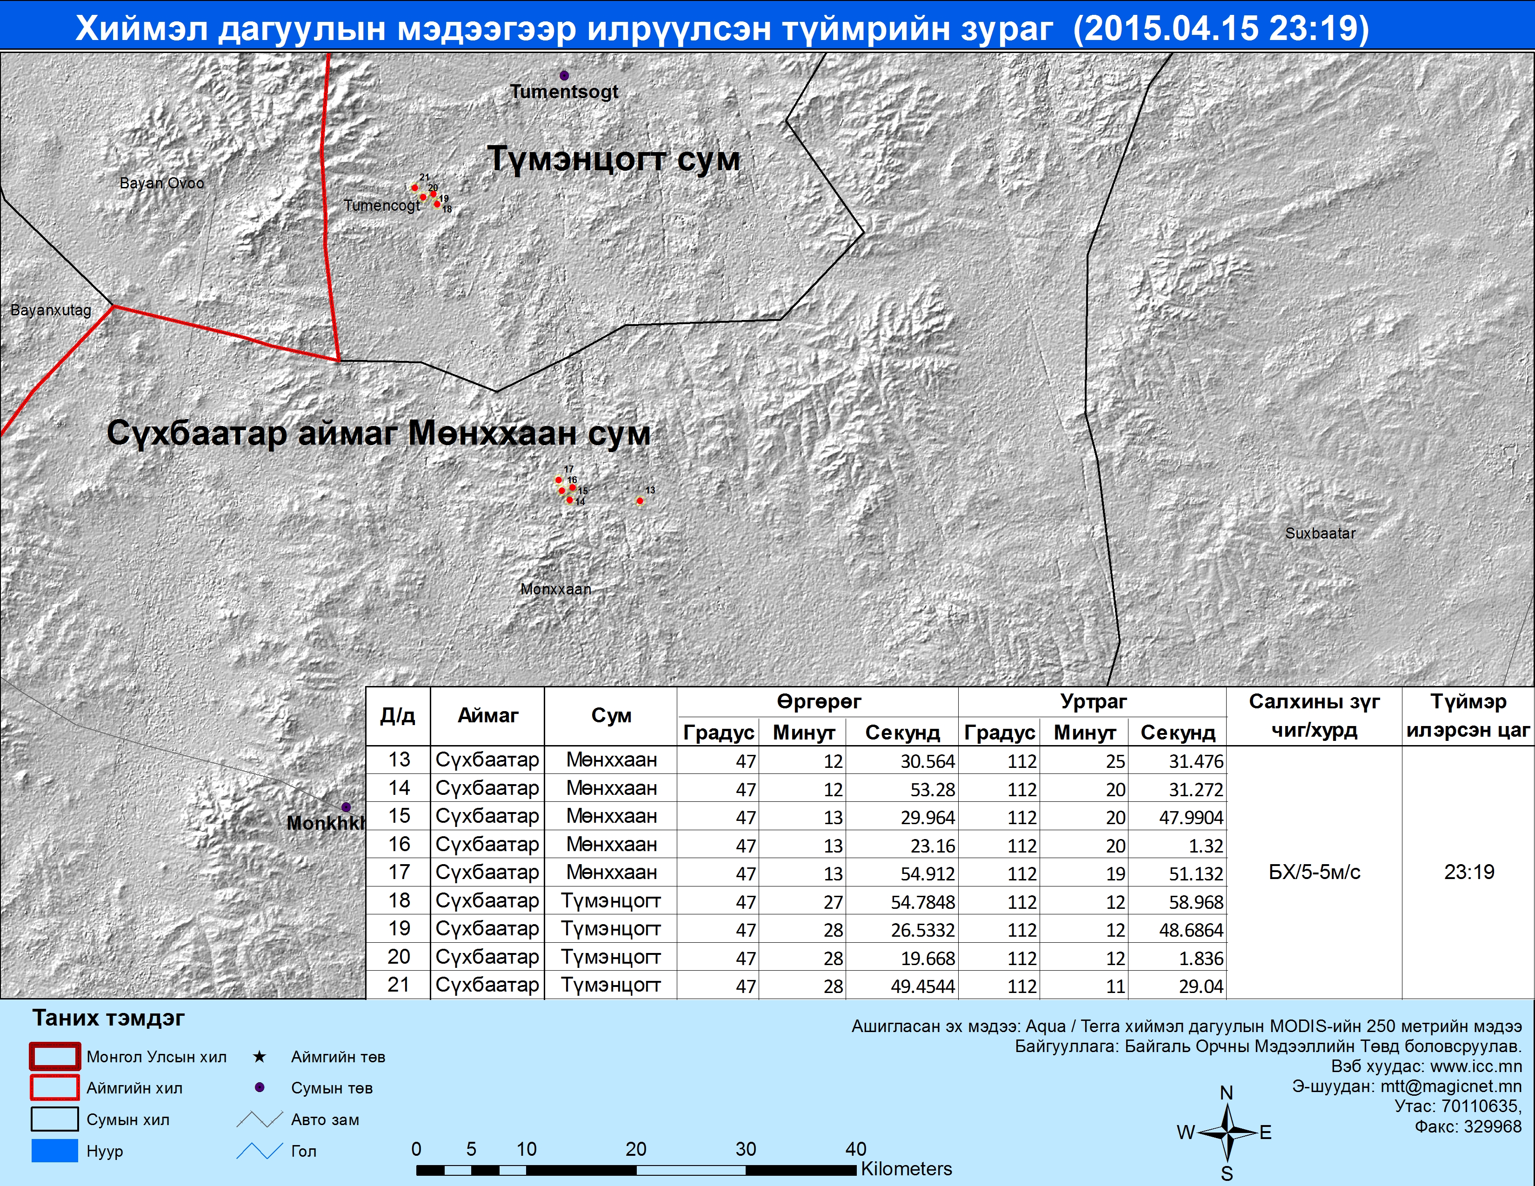Click the Monxxaan place label
1535x1186 pixels.
(x=555, y=589)
